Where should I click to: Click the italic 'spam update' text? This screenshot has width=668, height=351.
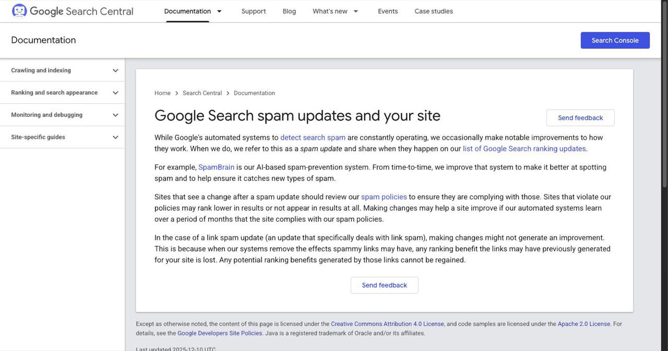(321, 149)
